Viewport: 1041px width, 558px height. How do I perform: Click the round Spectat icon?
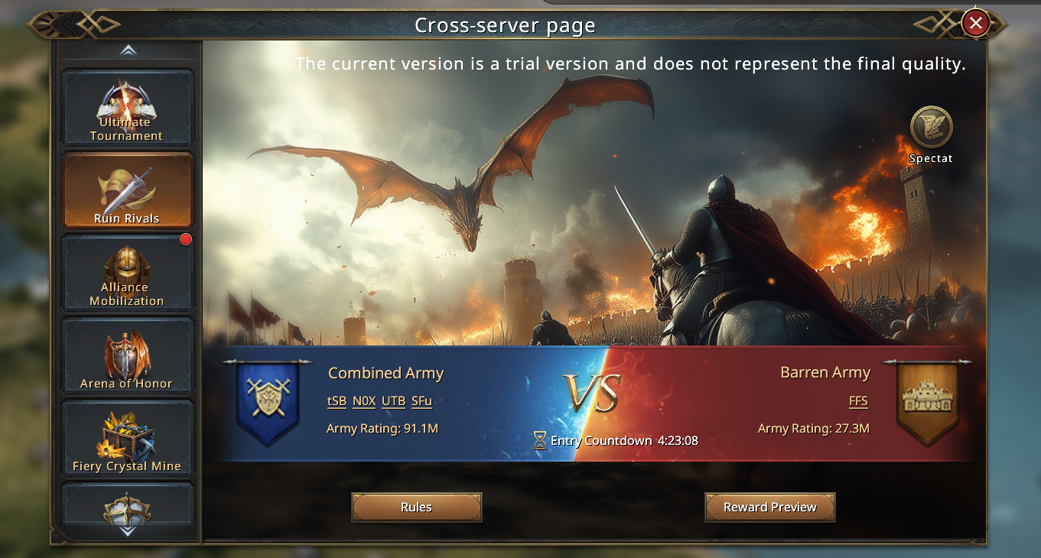tap(931, 128)
